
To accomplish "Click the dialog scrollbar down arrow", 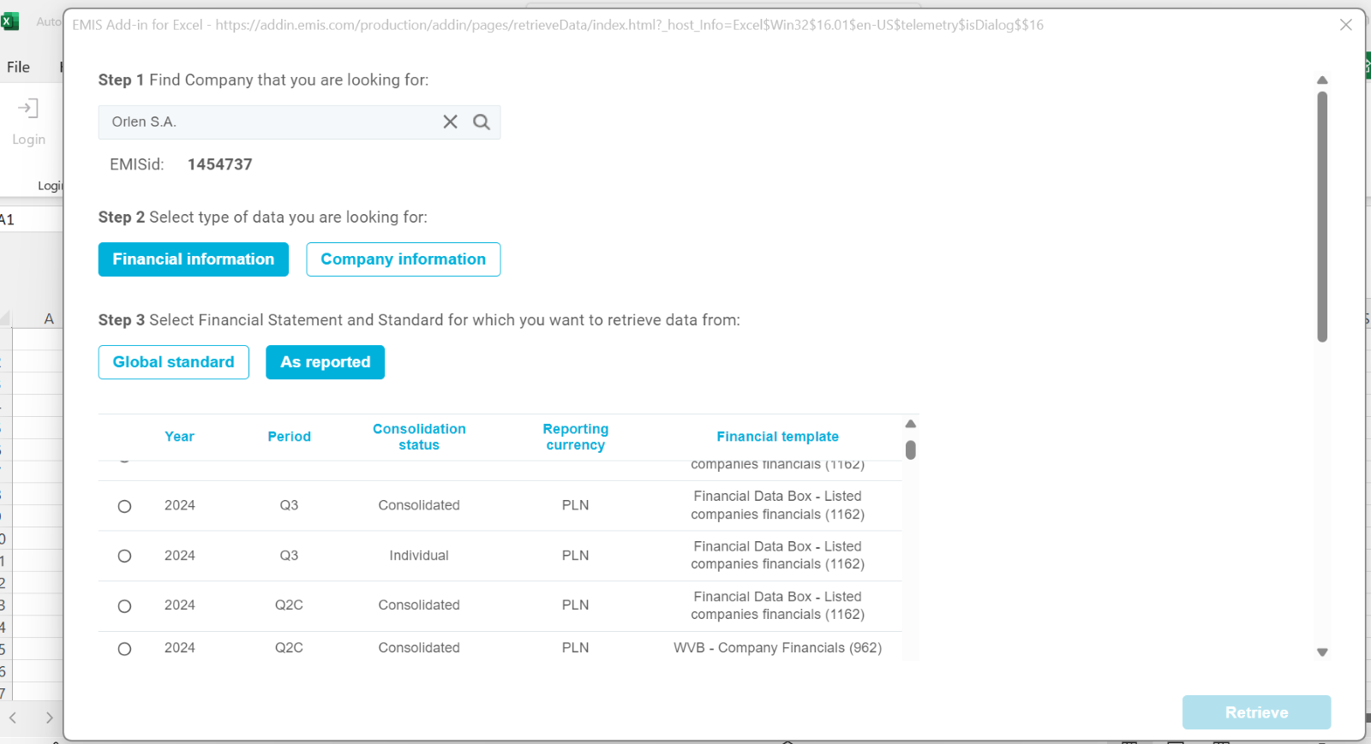I will point(1322,652).
